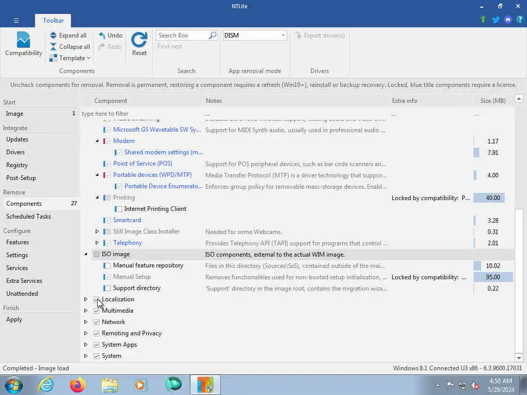527x395 pixels.
Task: Expand the Telephony node
Action: (x=97, y=243)
